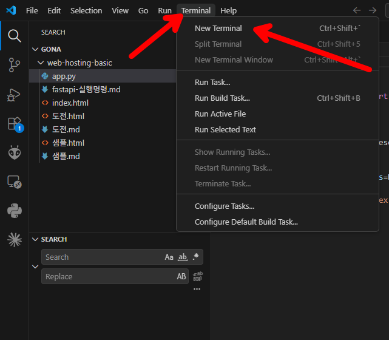The width and height of the screenshot is (389, 340).
Task: Click the Split Terminal menu entry
Action: [x=277, y=44]
